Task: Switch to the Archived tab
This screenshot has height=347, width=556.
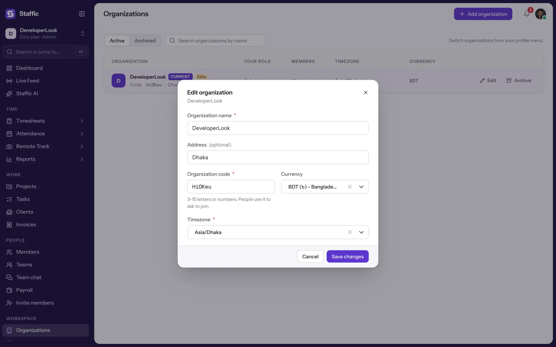Action: coord(145,41)
